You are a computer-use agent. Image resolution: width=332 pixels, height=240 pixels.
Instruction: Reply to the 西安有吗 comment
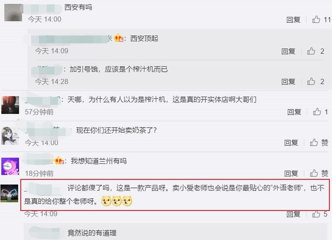293,20
